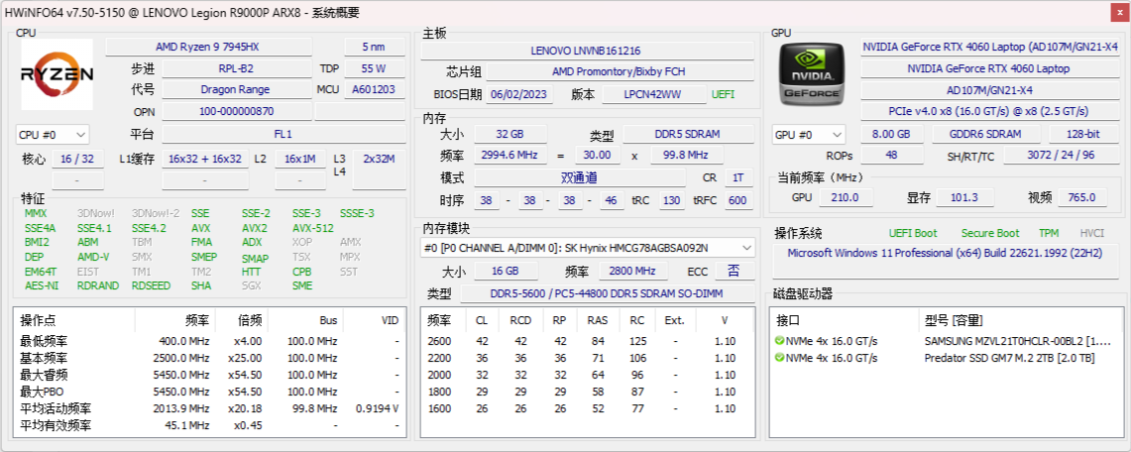The height and width of the screenshot is (452, 1131).
Task: Click the PCIe v4.0 x8 link field
Action: (990, 111)
